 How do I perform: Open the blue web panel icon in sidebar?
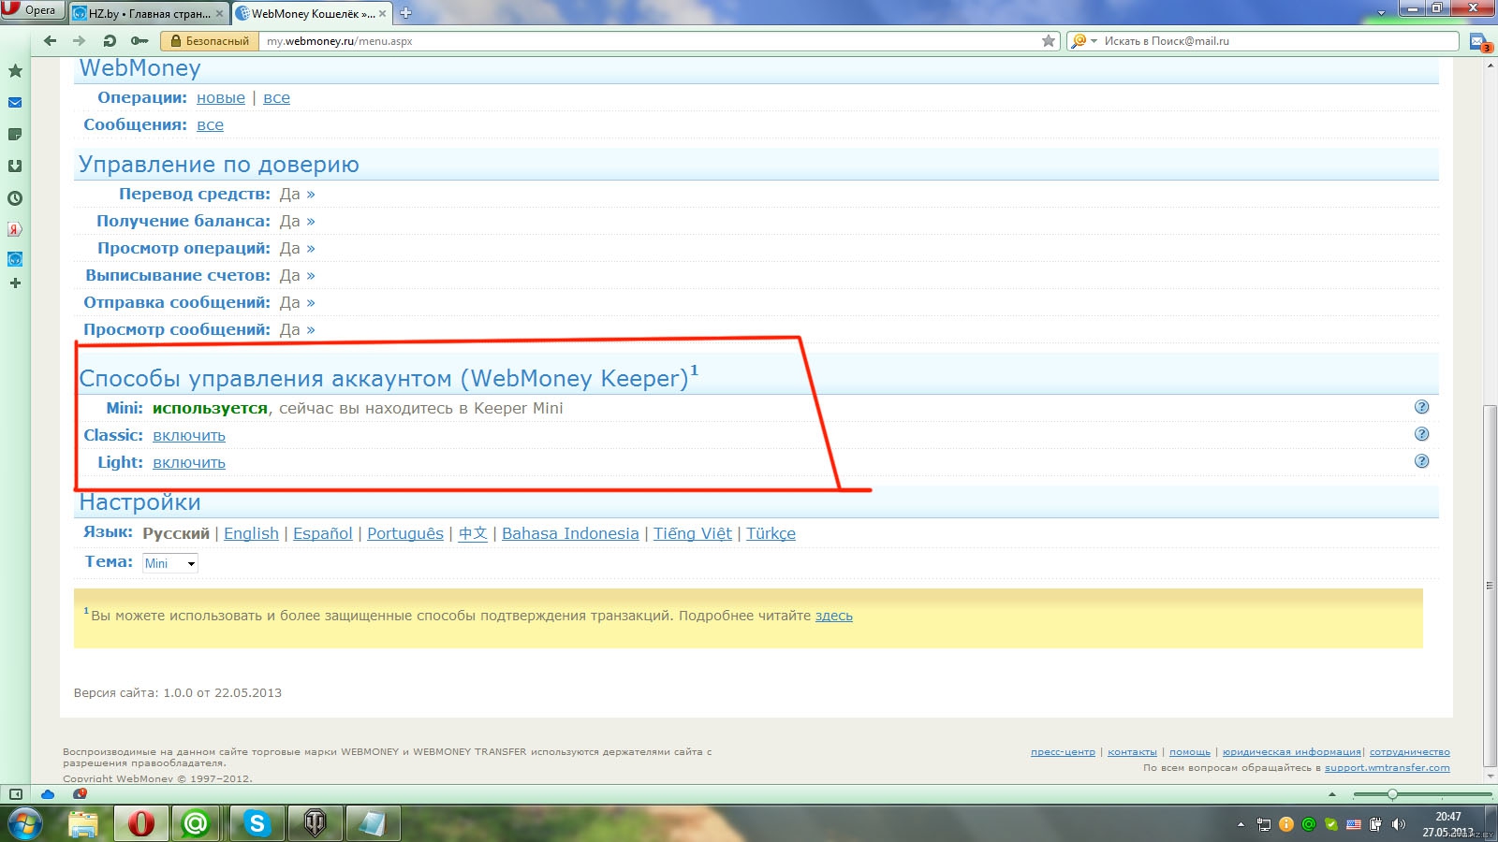coord(15,259)
